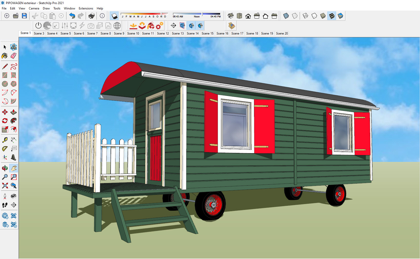Click the Undo arrow button
420x259 pixels.
(x=72, y=16)
